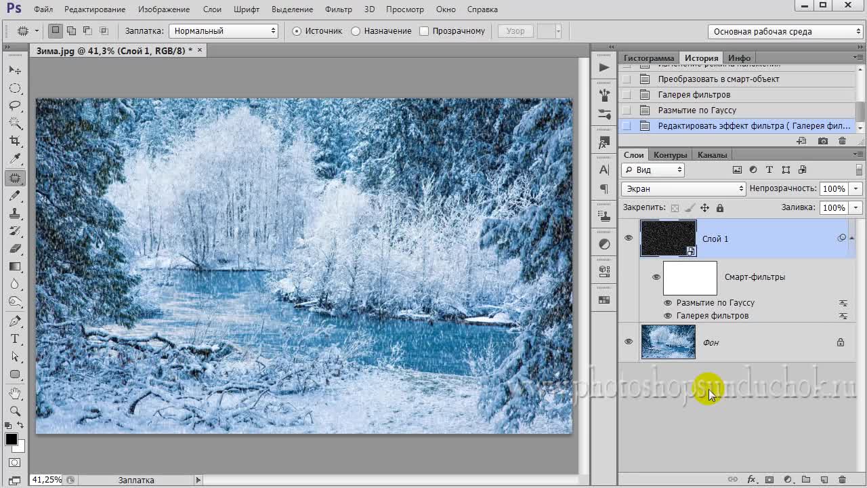This screenshot has width=867, height=488.
Task: Add layer mask button
Action: click(x=769, y=480)
